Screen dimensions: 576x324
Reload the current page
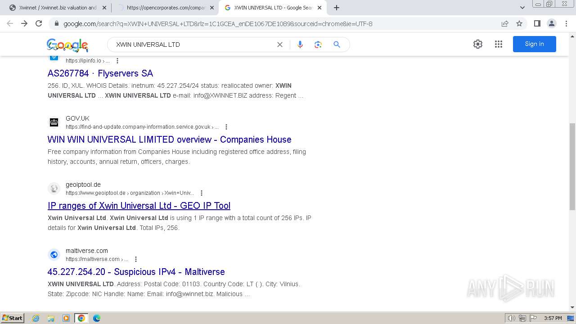click(x=39, y=23)
